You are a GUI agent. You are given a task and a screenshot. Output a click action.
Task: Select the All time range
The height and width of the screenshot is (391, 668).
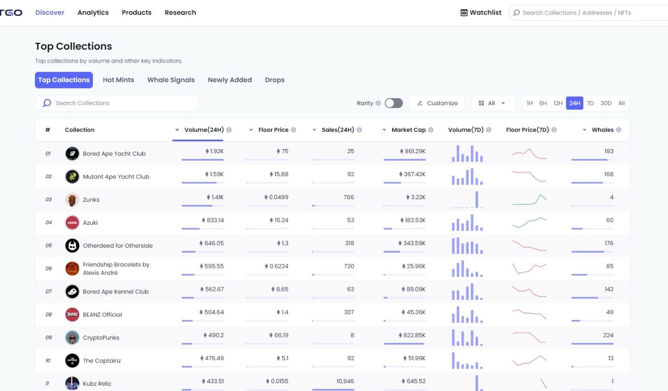pyautogui.click(x=622, y=103)
